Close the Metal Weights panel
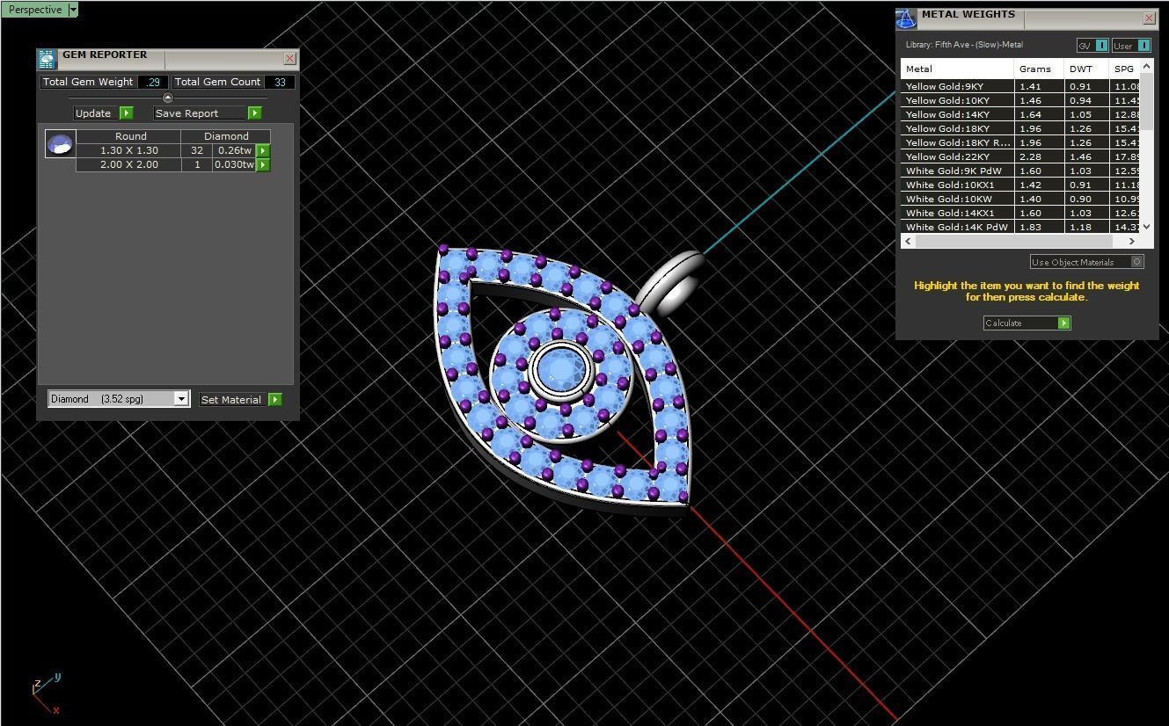The width and height of the screenshot is (1169, 726). click(x=1149, y=18)
